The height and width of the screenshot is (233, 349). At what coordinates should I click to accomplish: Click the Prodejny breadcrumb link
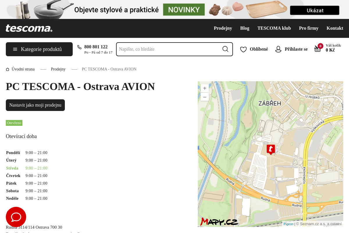58,69
